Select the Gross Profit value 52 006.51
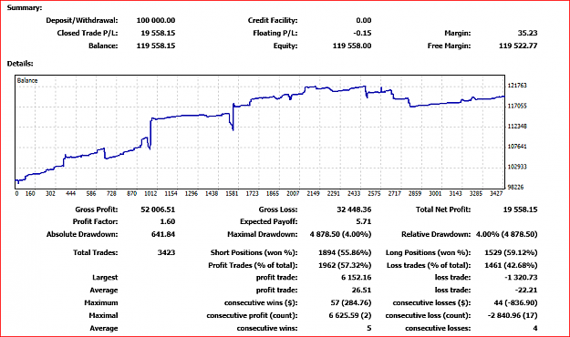 (x=158, y=209)
